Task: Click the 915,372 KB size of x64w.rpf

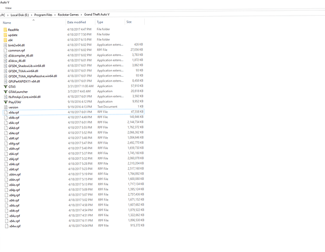Action: 137,225
